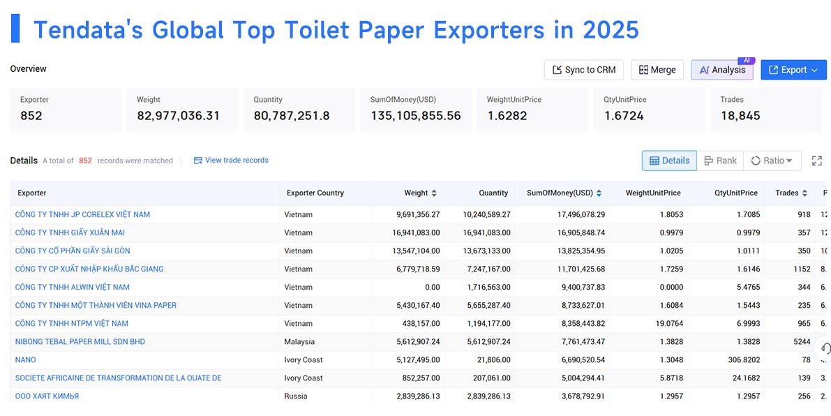Click the QtyUnitPrice column header
Screen dimensions: 831x416
coord(735,193)
